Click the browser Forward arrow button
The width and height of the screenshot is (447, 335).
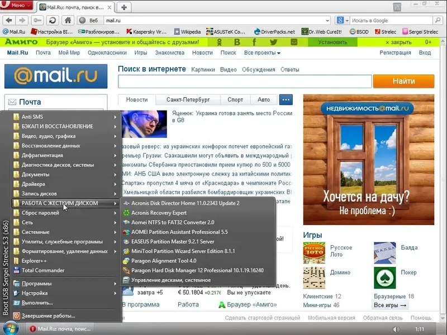22,20
